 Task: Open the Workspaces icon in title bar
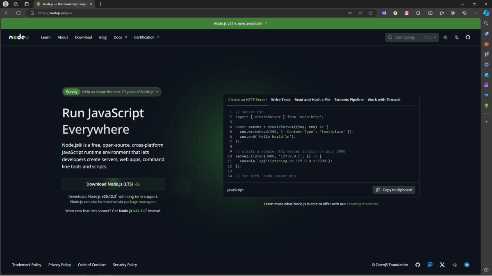[x=16, y=4]
